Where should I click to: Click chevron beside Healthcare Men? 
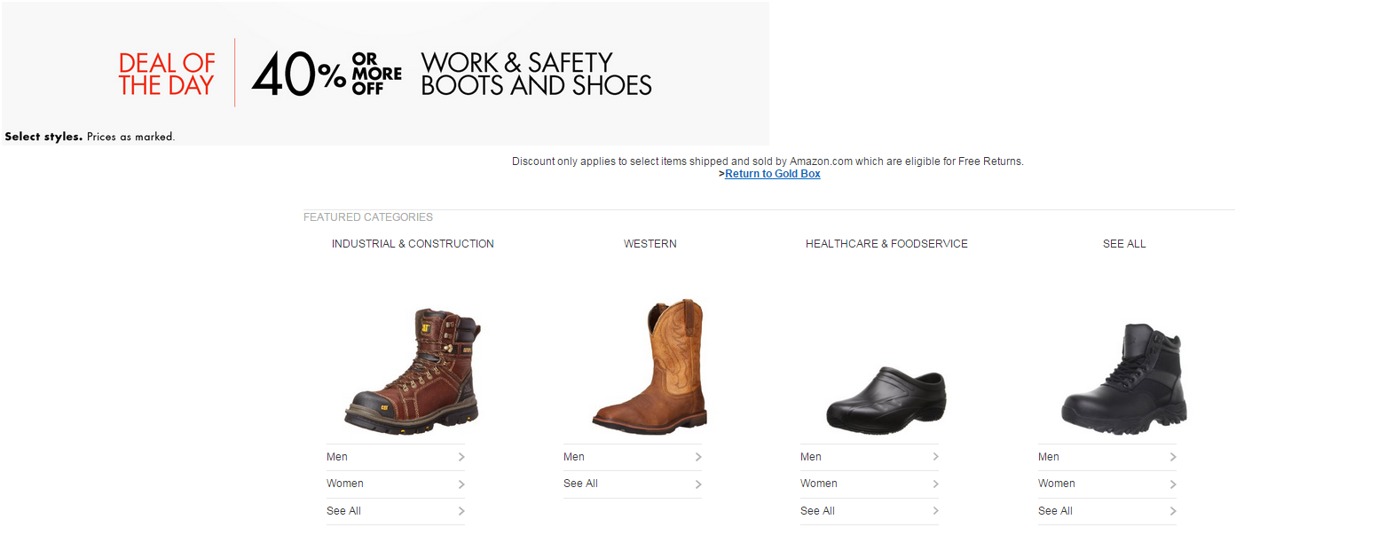tap(935, 457)
